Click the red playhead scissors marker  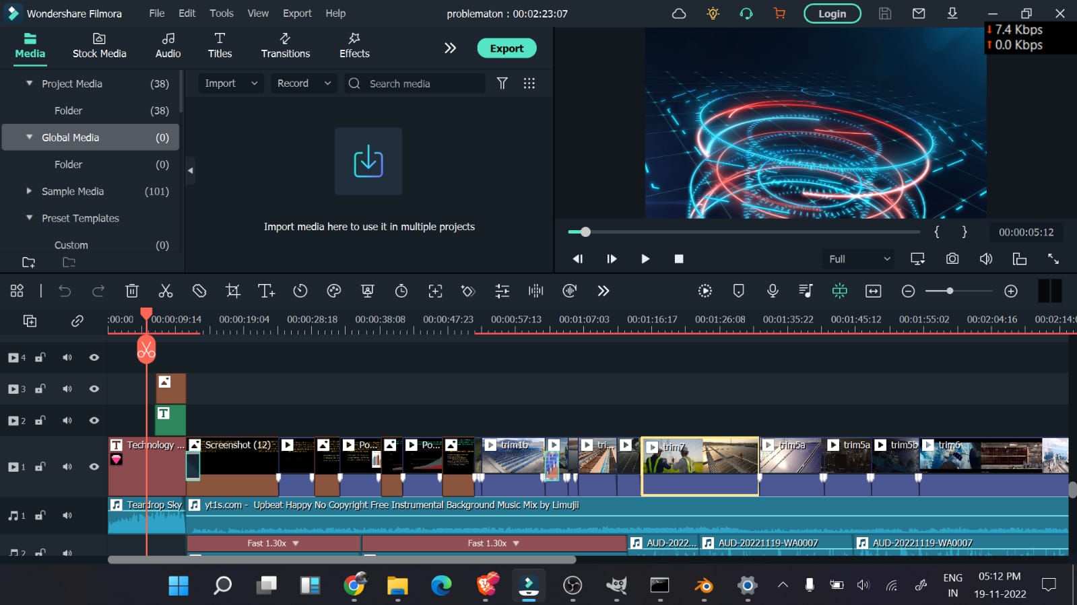tap(146, 349)
